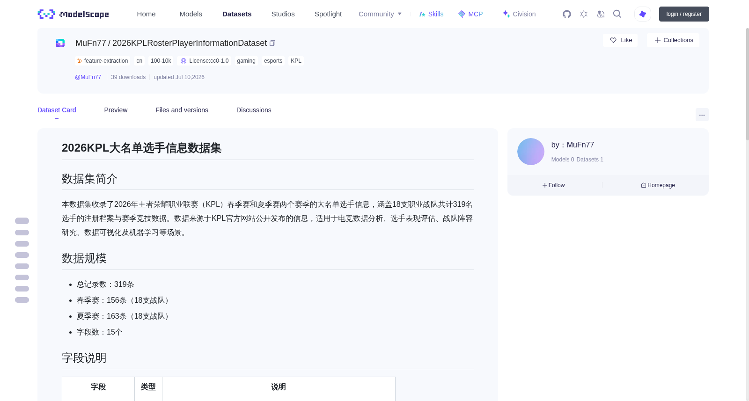Click the 'Datasets 1' count
This screenshot has height=401, width=749.
pyautogui.click(x=590, y=160)
